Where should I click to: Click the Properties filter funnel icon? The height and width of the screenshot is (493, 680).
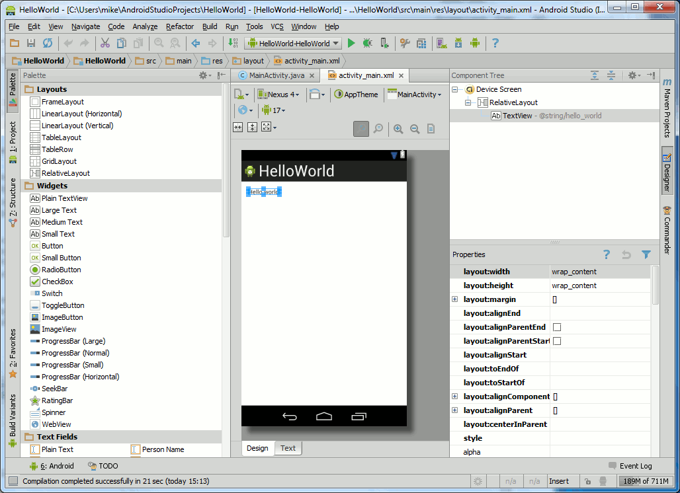646,254
